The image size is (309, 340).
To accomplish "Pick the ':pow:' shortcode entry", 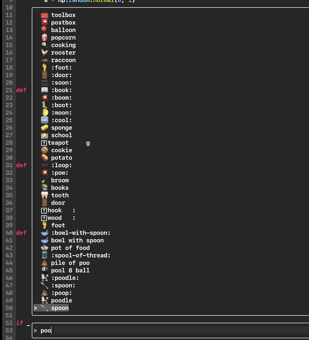I will (x=60, y=173).
